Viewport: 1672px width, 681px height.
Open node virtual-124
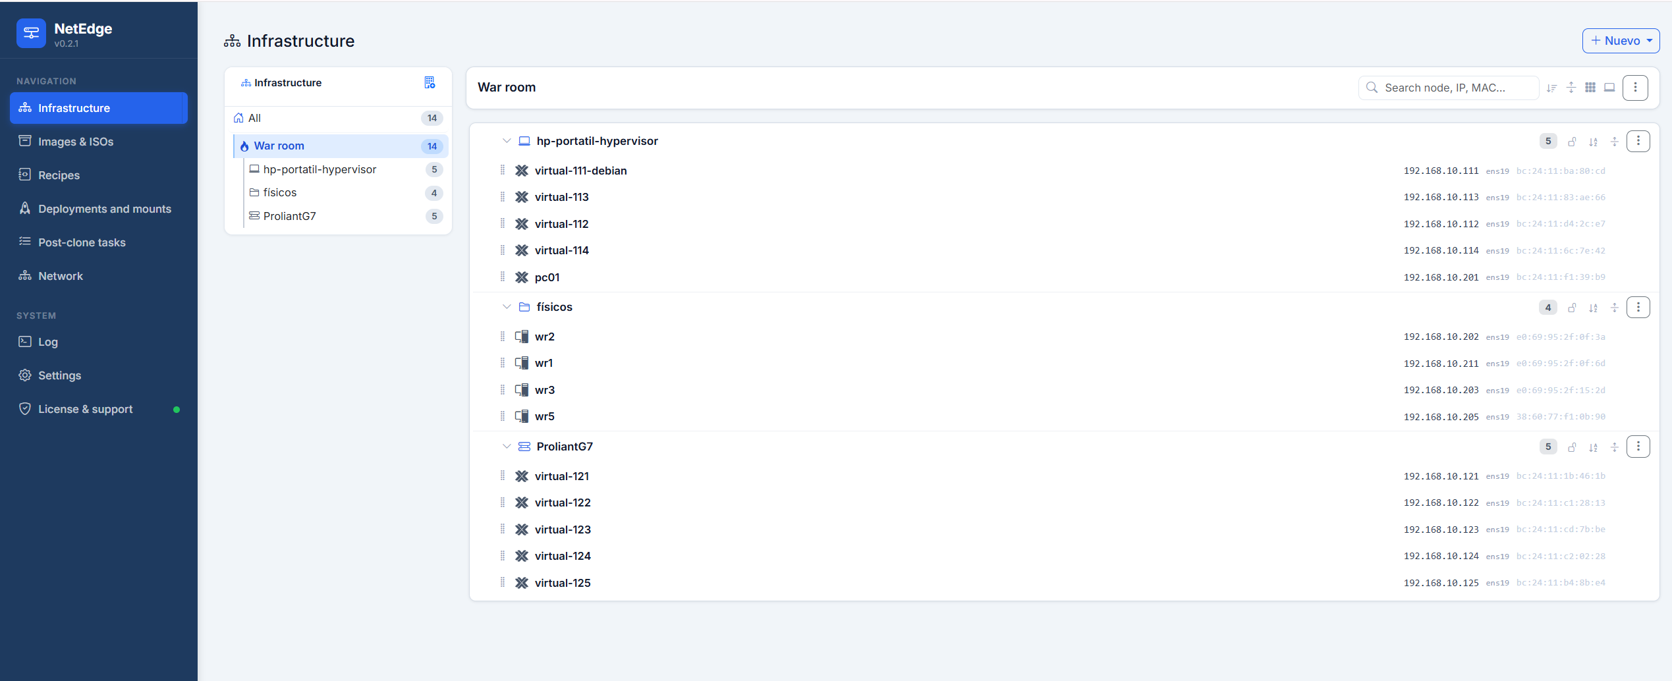point(563,556)
